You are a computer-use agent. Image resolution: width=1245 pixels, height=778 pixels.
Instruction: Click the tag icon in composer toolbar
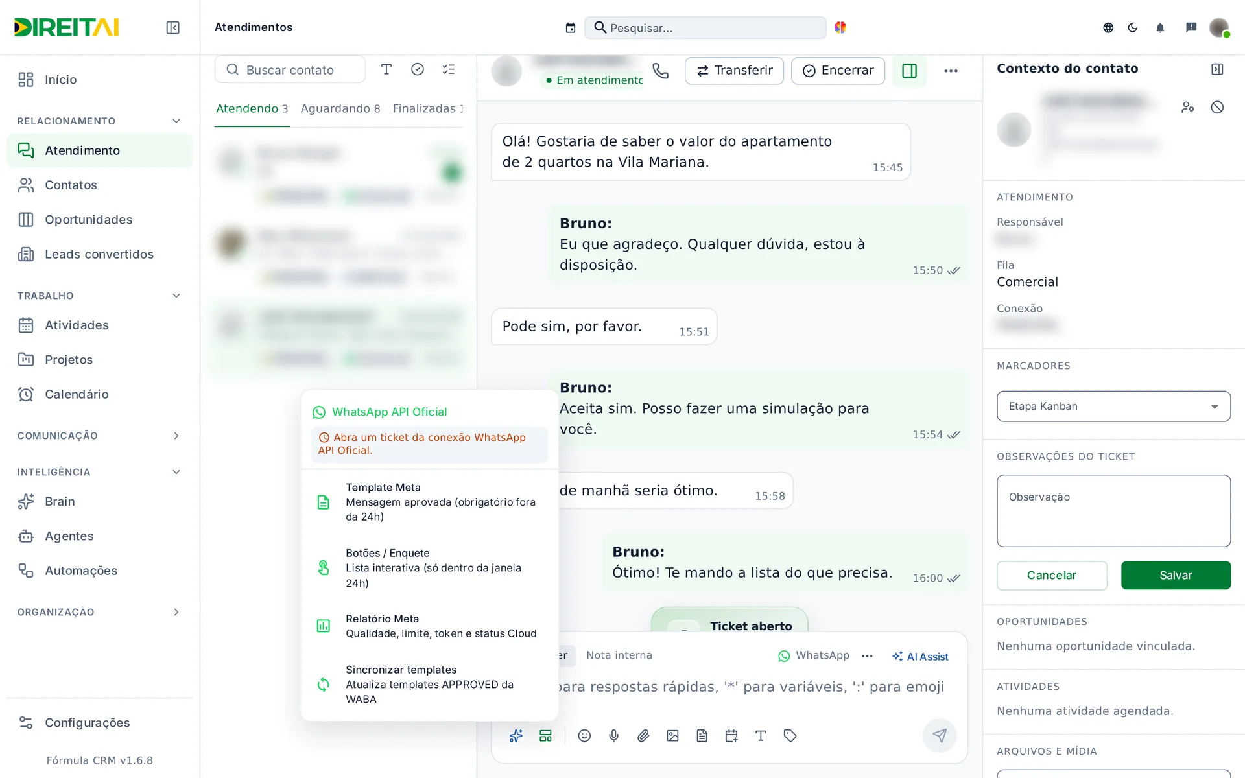[x=790, y=735]
